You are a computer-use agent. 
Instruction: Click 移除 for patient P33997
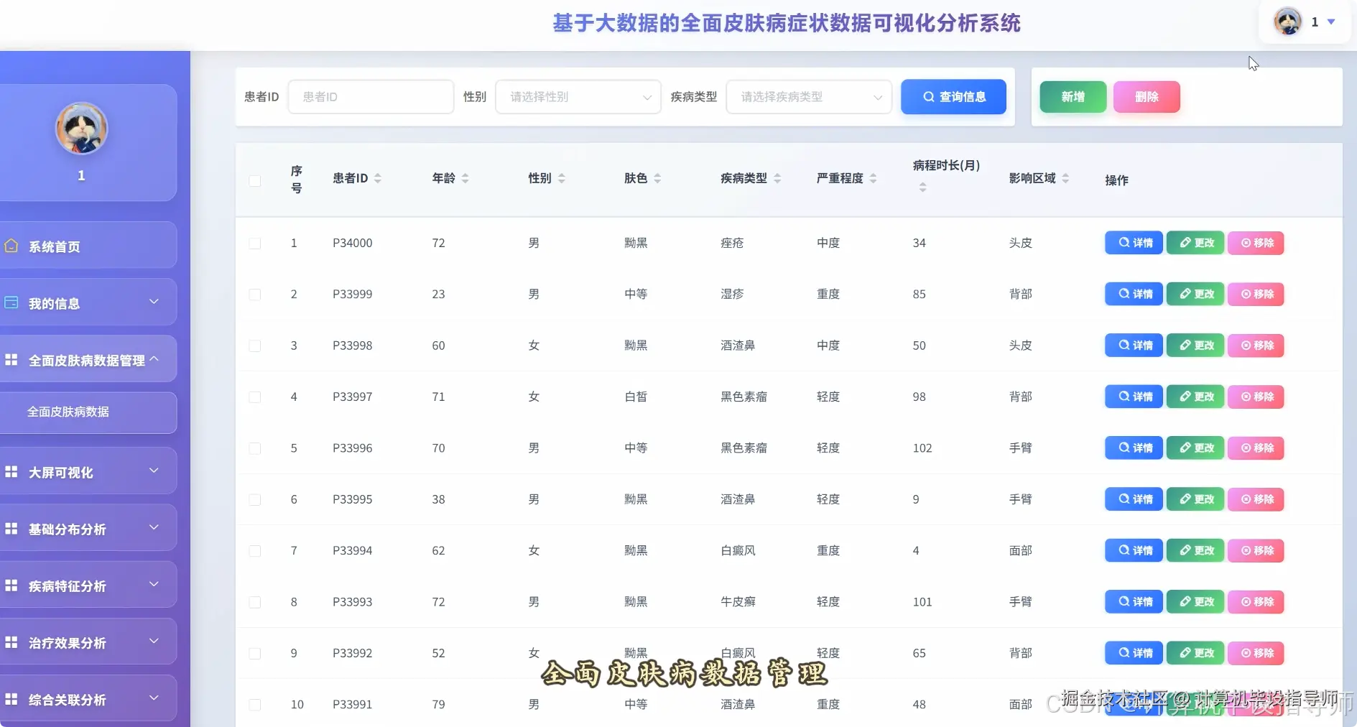click(1256, 397)
